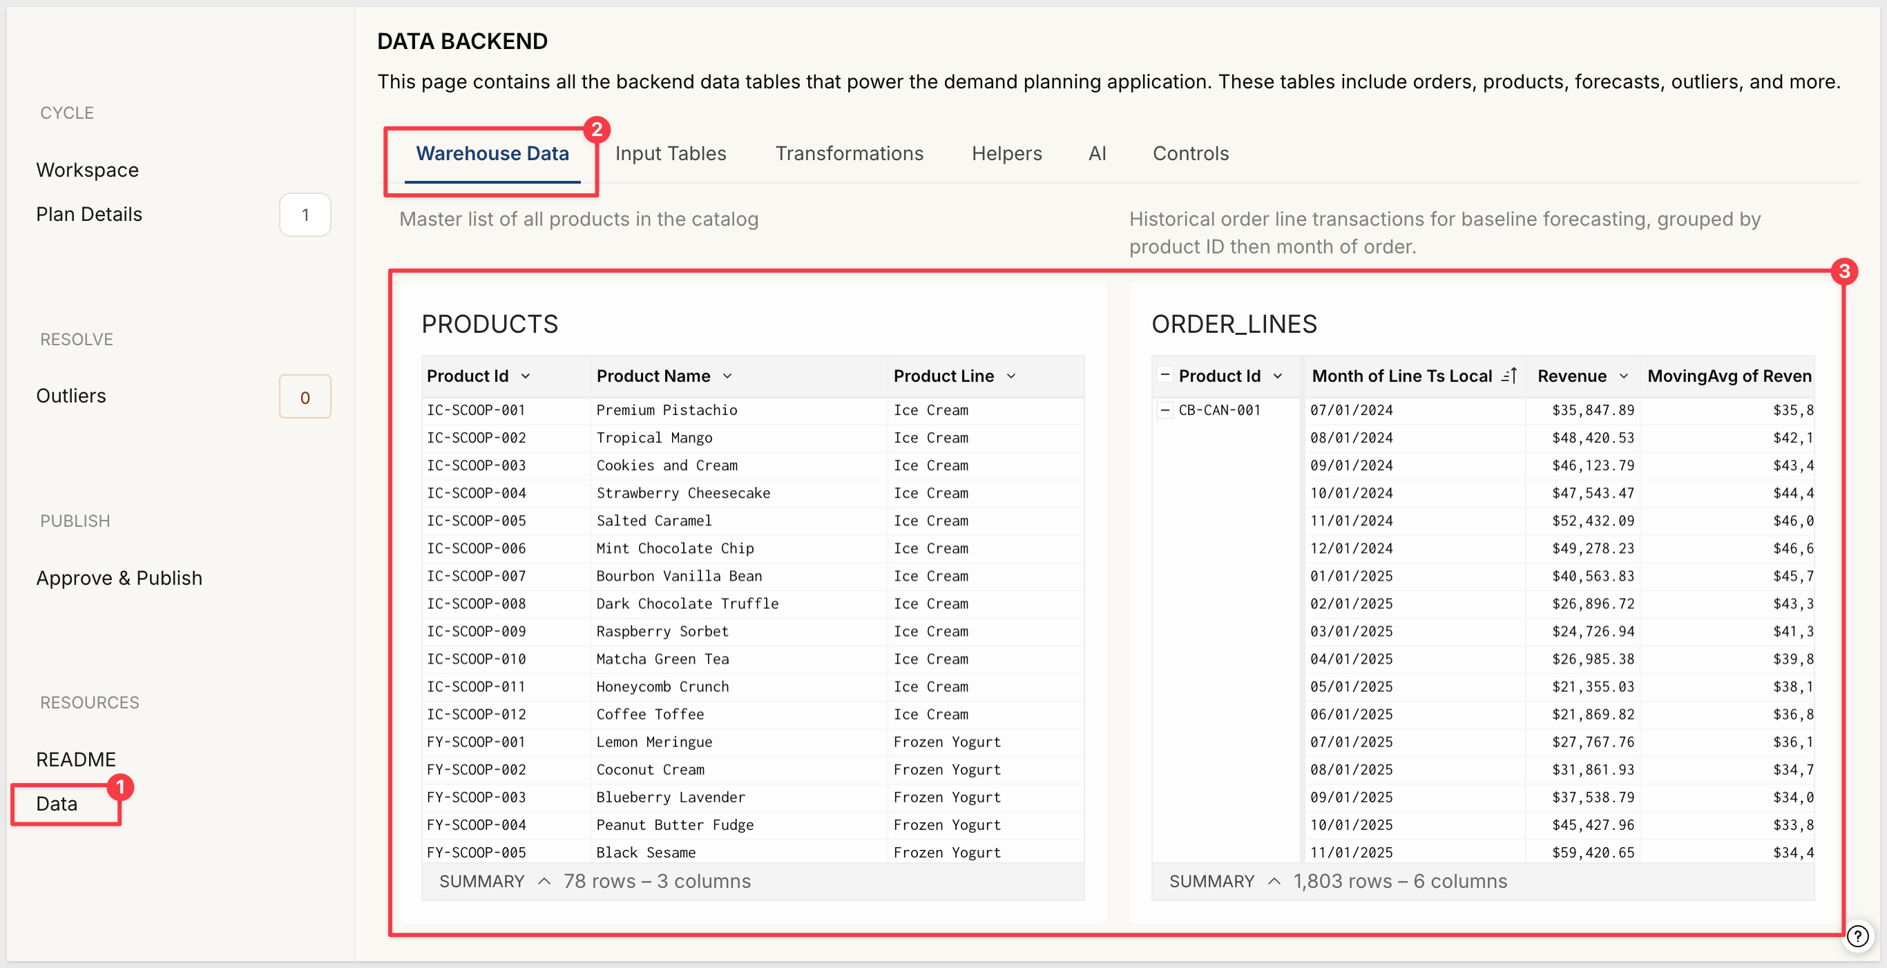This screenshot has height=968, width=1887.
Task: Go to the Outliers page
Action: tap(71, 396)
